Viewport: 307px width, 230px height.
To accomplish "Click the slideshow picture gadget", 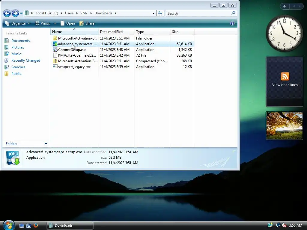I will click(284, 126).
